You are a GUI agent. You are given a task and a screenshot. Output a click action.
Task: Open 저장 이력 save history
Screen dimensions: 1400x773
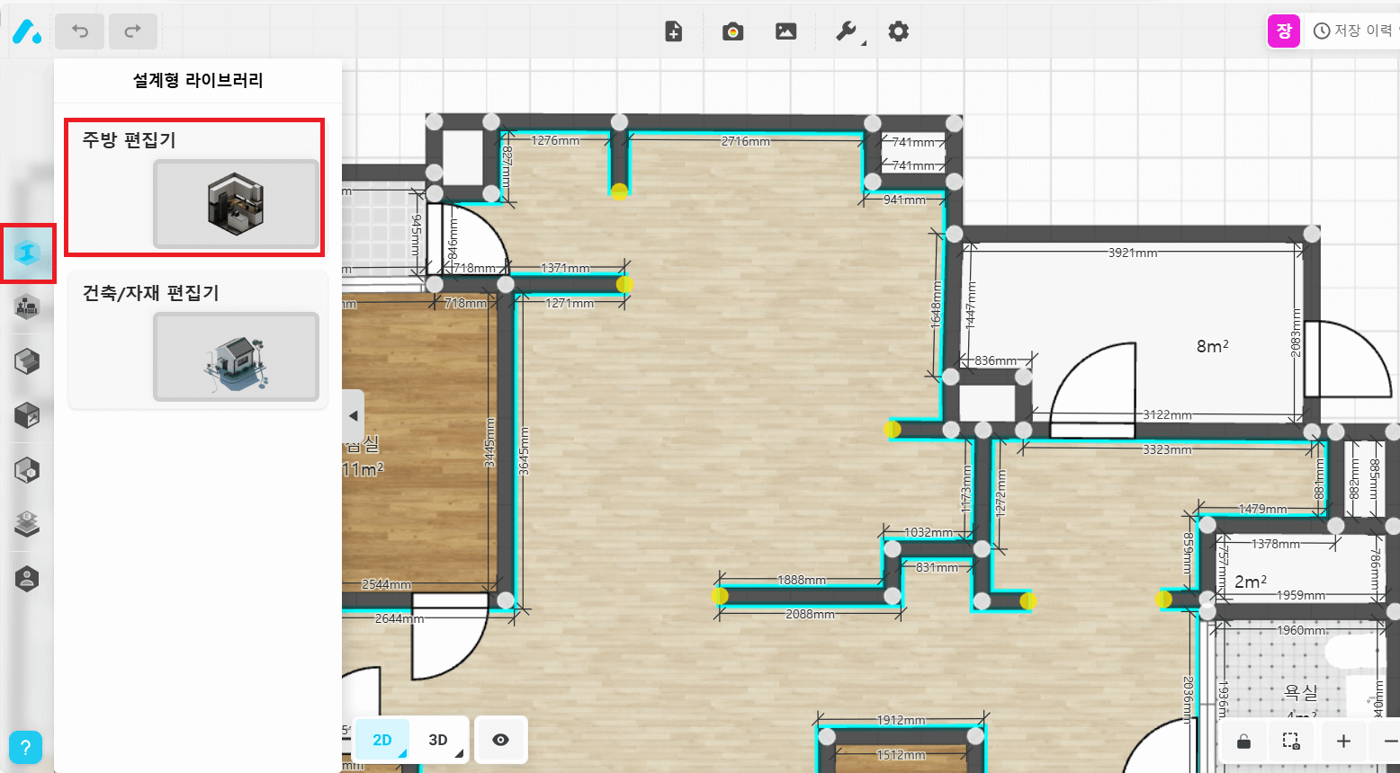pos(1357,31)
